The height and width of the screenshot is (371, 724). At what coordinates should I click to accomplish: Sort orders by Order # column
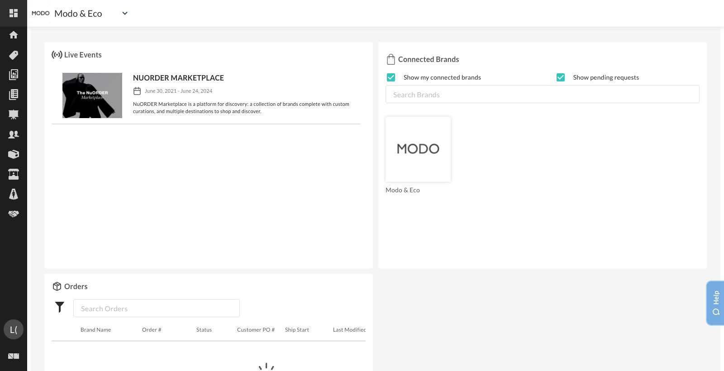152,330
